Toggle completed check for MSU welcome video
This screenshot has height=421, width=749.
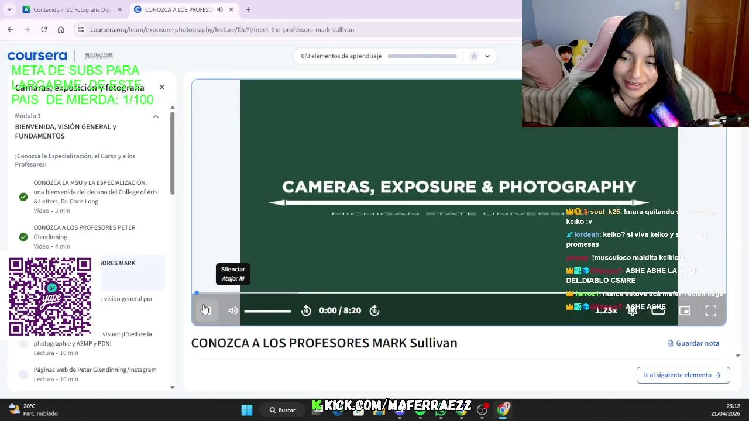(23, 196)
